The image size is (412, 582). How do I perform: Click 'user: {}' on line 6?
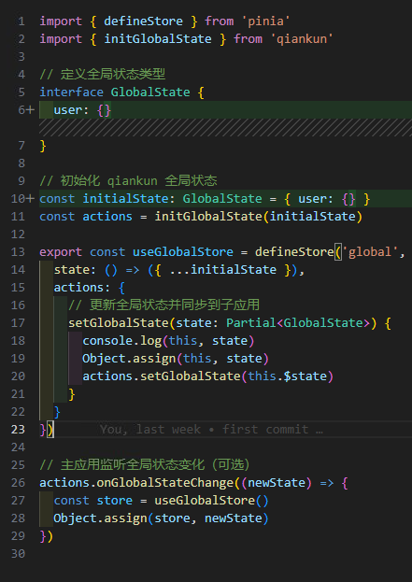coord(82,110)
